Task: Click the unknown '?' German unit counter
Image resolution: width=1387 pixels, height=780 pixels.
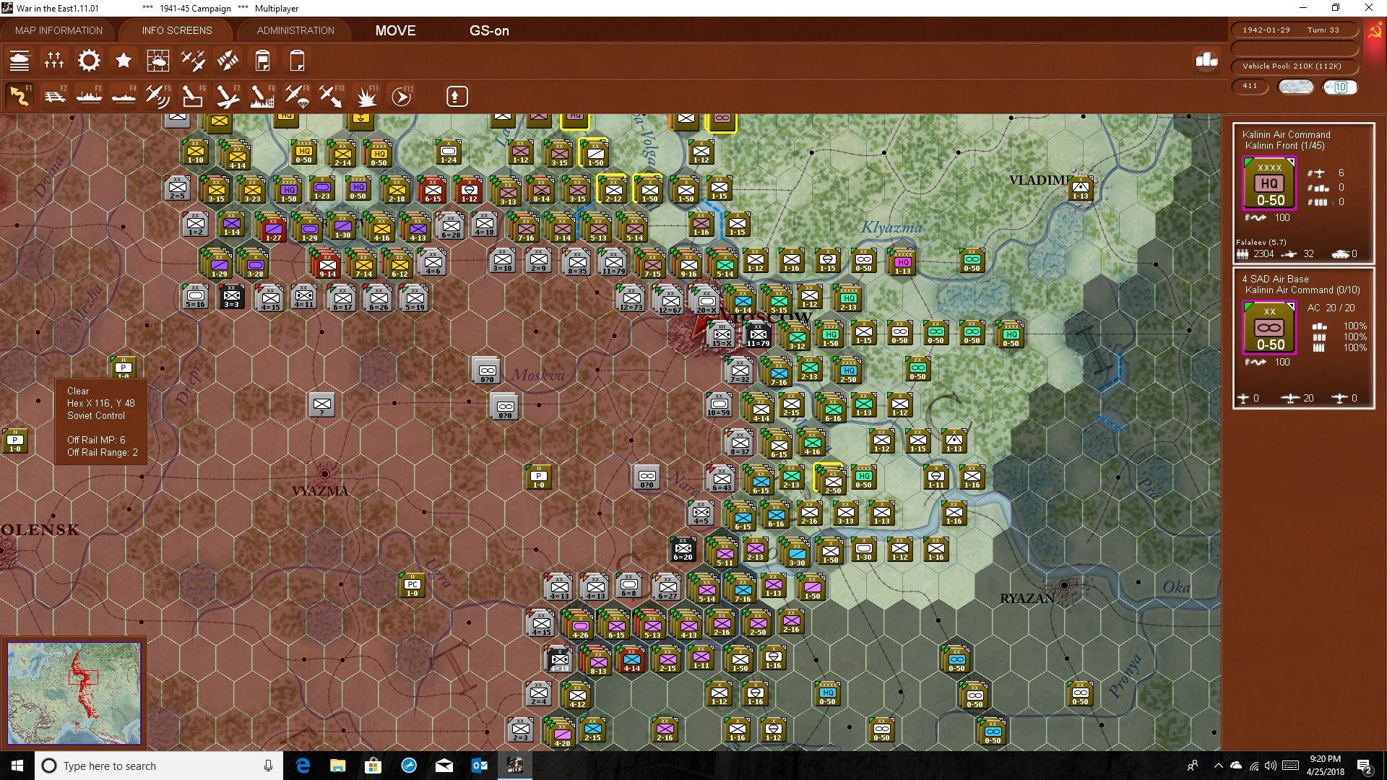Action: point(322,405)
